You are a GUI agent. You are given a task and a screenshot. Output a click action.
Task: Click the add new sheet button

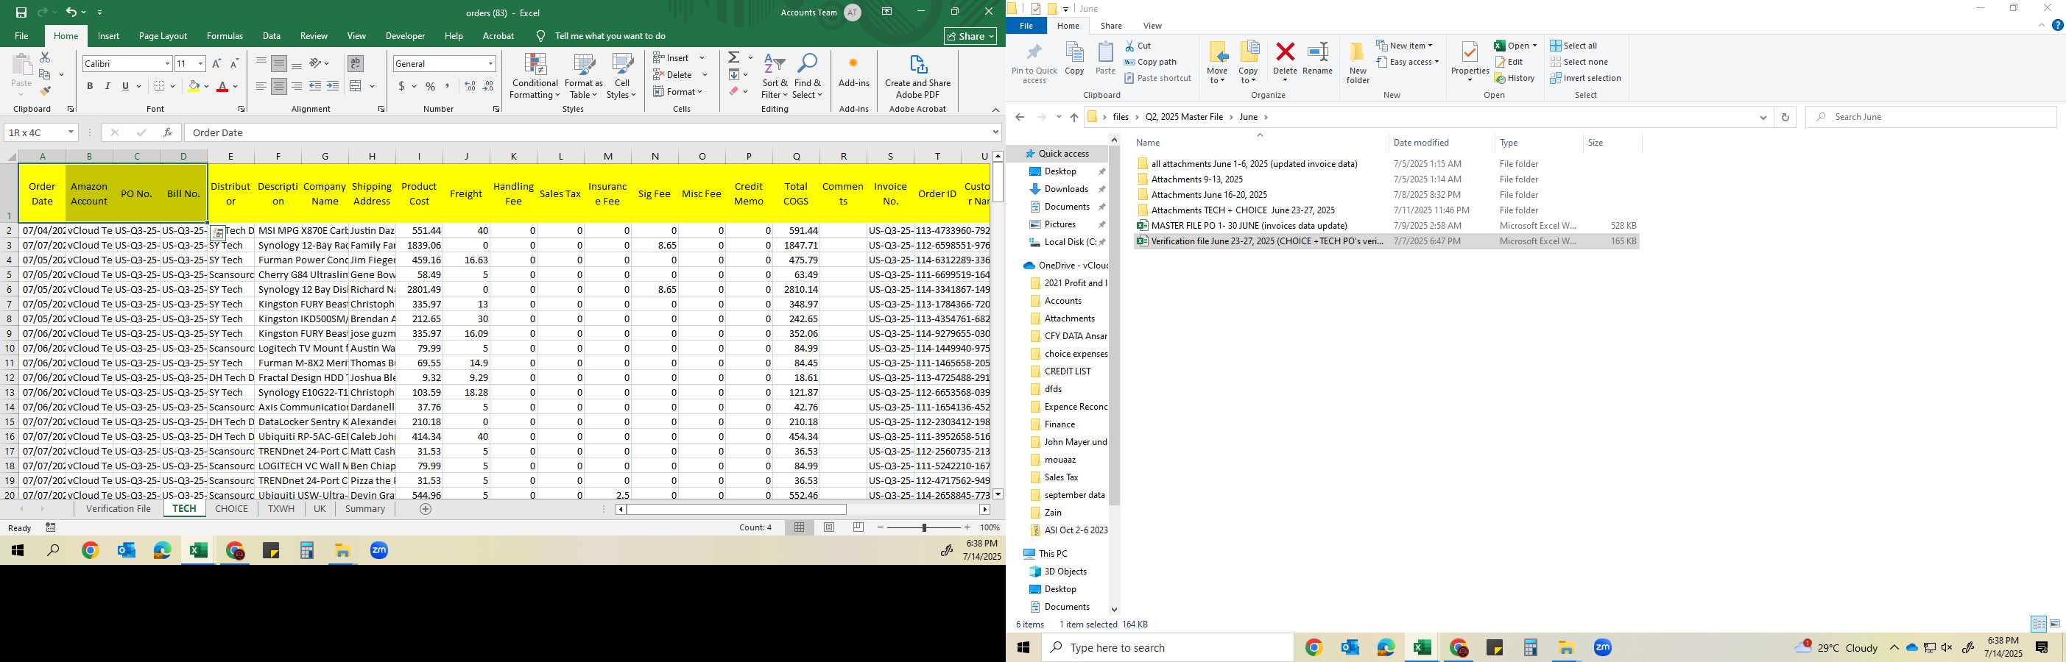tap(426, 509)
